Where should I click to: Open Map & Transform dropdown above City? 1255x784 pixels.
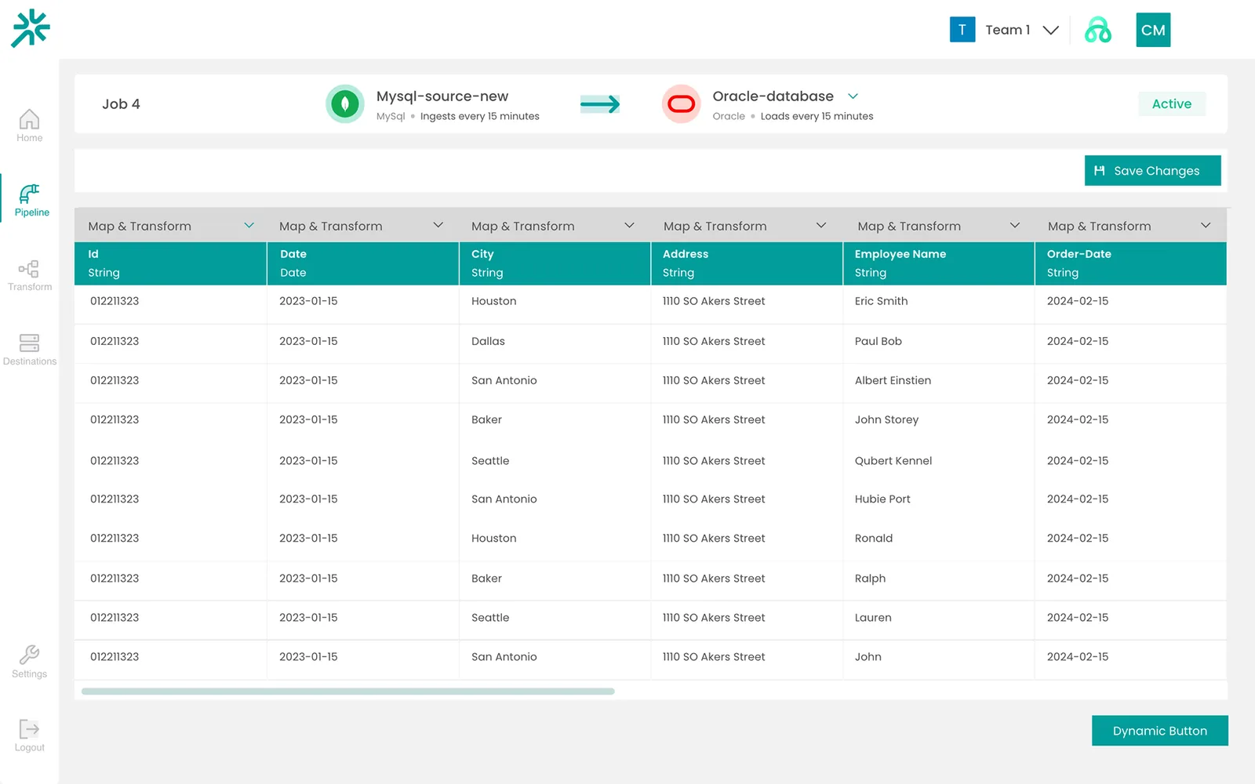pos(629,225)
